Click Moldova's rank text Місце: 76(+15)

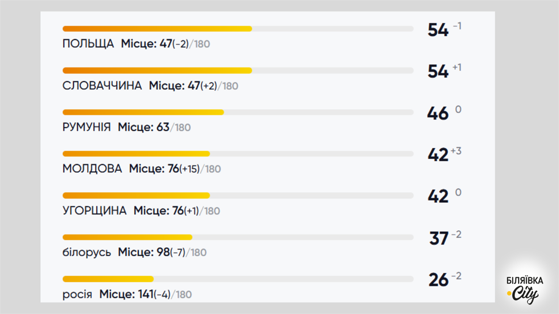point(165,169)
